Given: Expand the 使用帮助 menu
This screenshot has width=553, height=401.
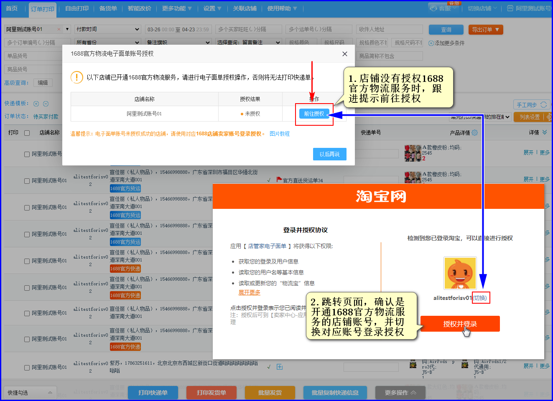Looking at the screenshot, I should (282, 8).
